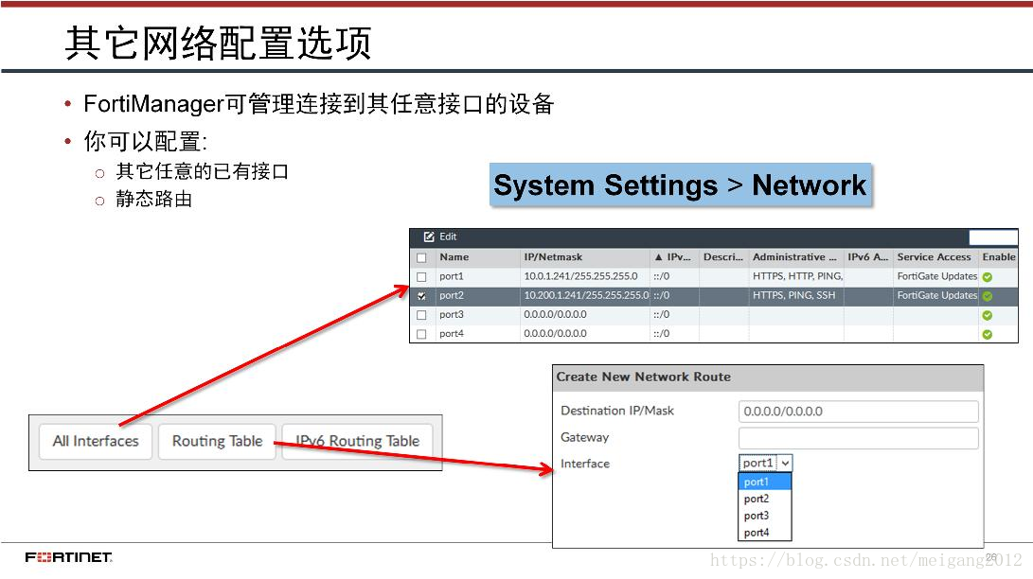Click the Edit label in the interface toolbar

(x=448, y=237)
